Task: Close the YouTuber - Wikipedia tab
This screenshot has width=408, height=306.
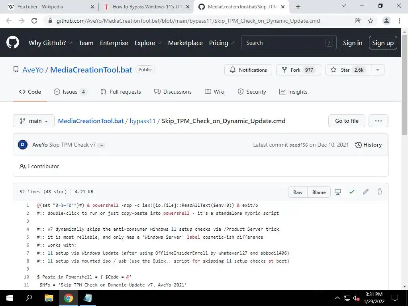Action: click(92, 7)
